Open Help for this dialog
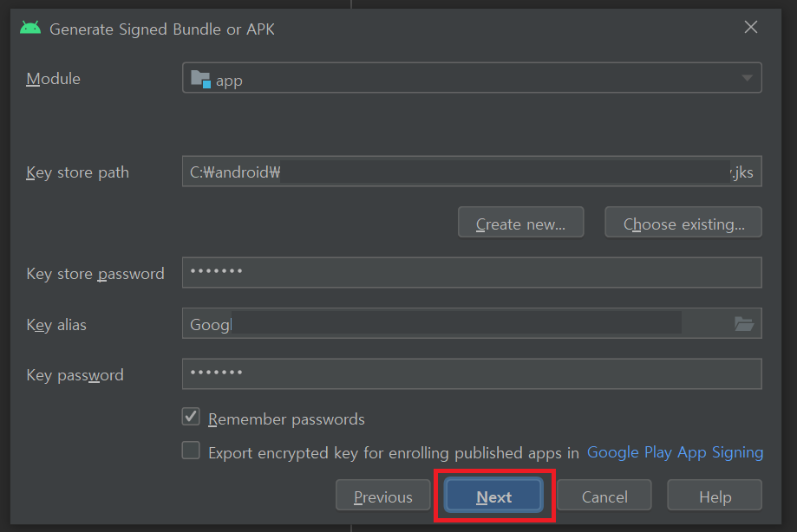Image resolution: width=797 pixels, height=532 pixels. (715, 496)
